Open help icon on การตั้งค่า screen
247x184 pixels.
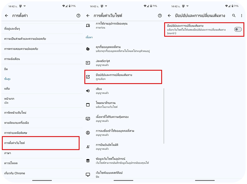(78, 16)
